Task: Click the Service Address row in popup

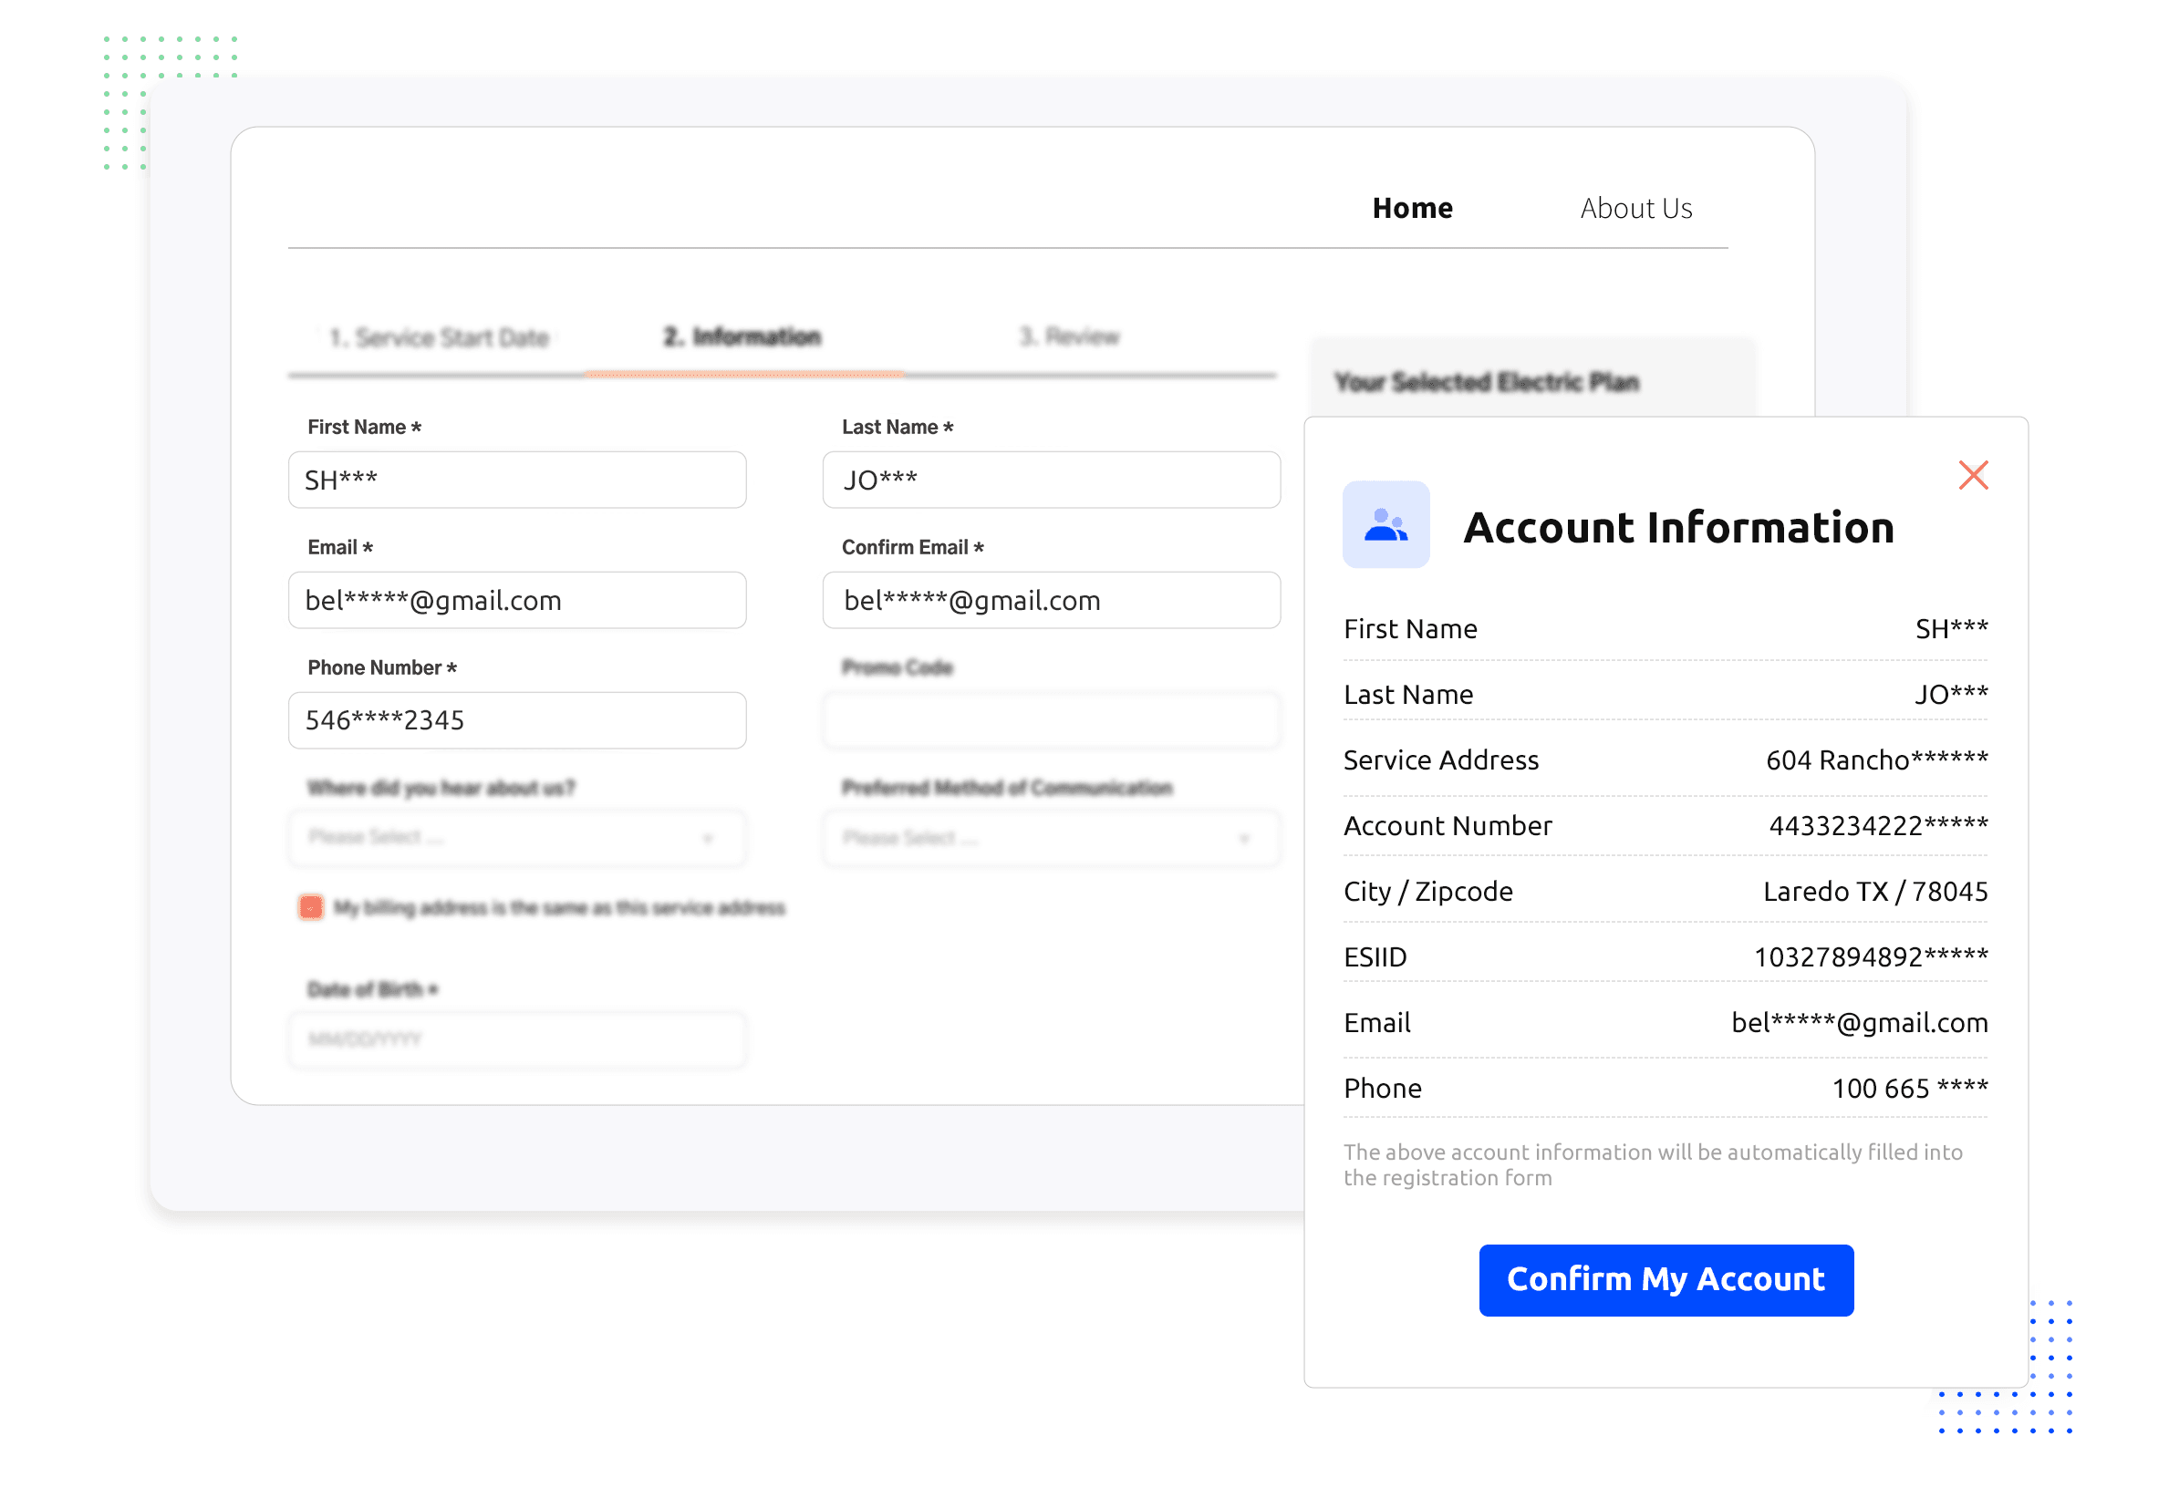Action: pyautogui.click(x=1664, y=760)
